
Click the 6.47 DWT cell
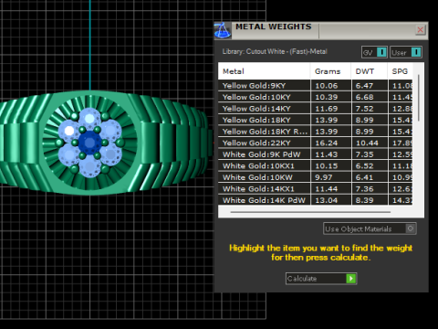click(x=370, y=86)
